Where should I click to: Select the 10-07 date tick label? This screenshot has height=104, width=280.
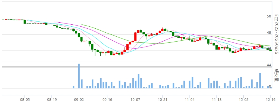point(135,100)
